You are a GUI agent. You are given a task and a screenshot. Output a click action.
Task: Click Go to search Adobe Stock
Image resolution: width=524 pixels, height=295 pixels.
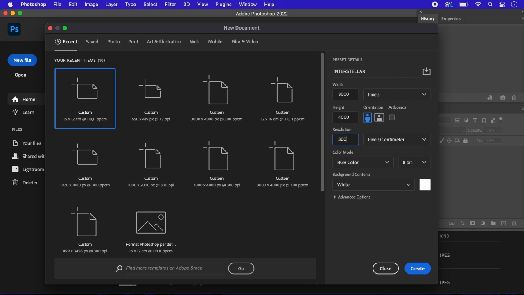coord(241,268)
